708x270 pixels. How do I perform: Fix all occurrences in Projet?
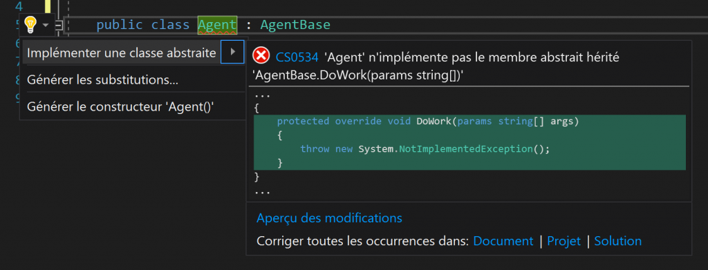(x=564, y=241)
